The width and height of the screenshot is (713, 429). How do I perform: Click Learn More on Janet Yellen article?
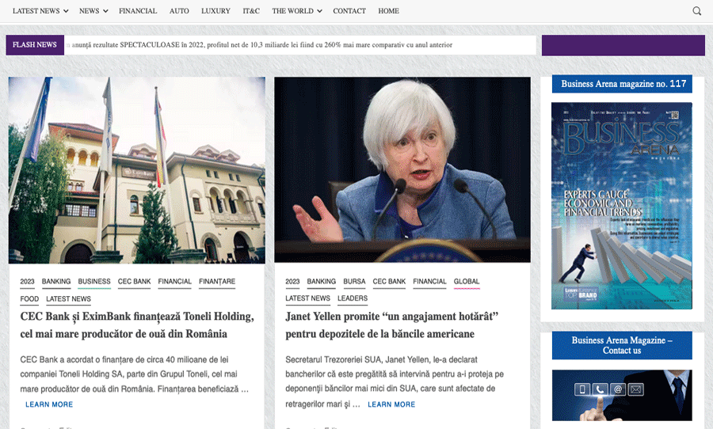point(391,404)
